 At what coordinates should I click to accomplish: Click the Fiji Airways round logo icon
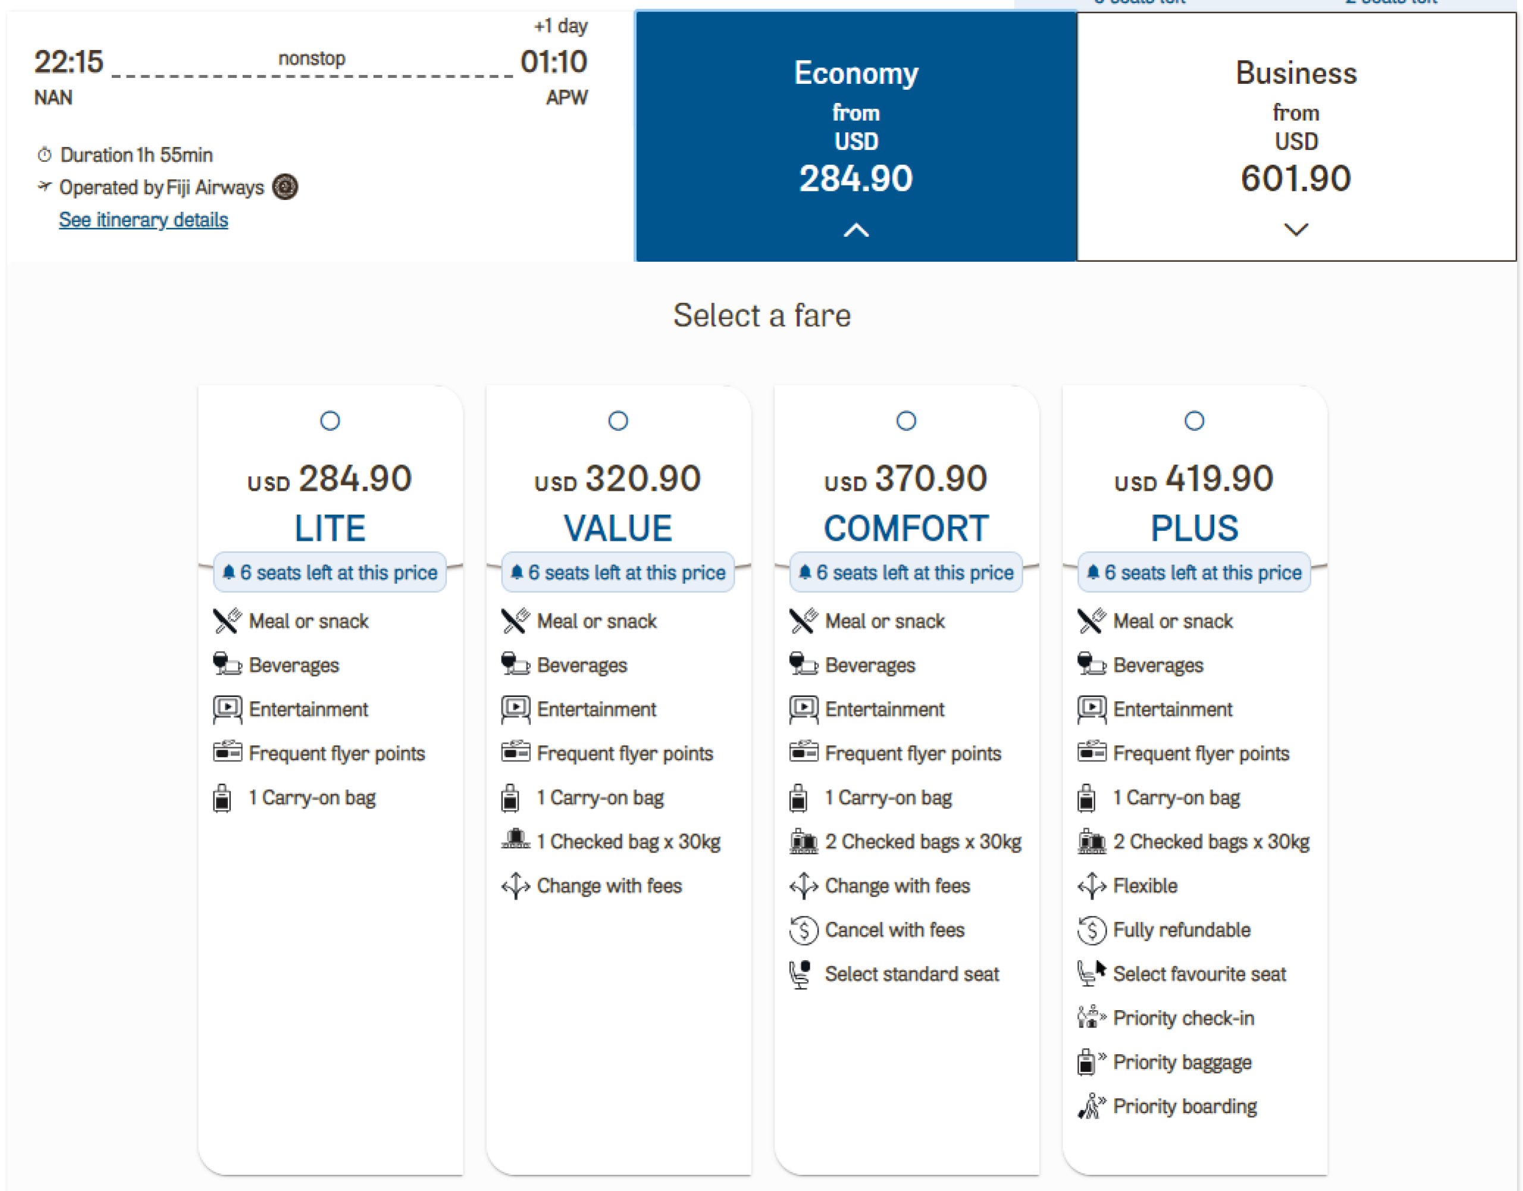point(284,187)
